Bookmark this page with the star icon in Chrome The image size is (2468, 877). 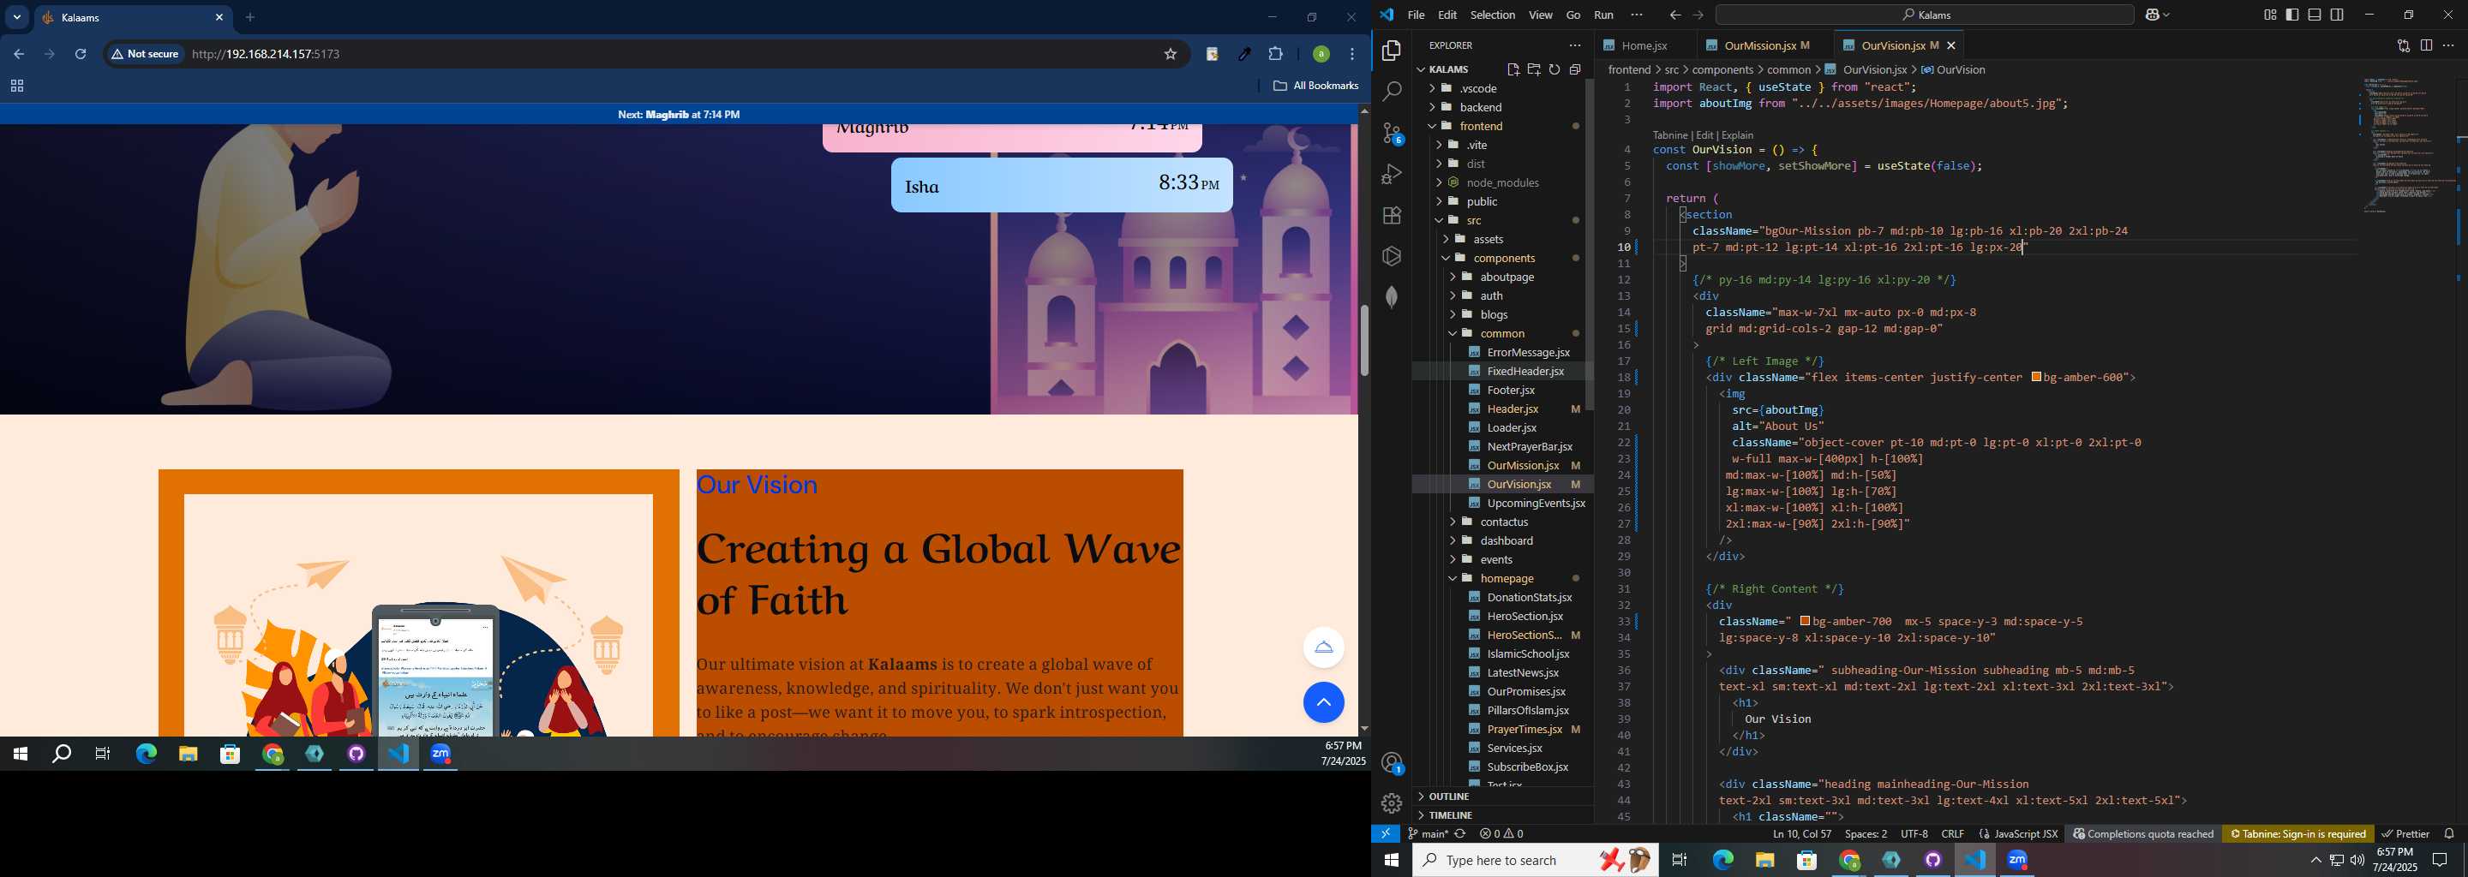coord(1170,55)
